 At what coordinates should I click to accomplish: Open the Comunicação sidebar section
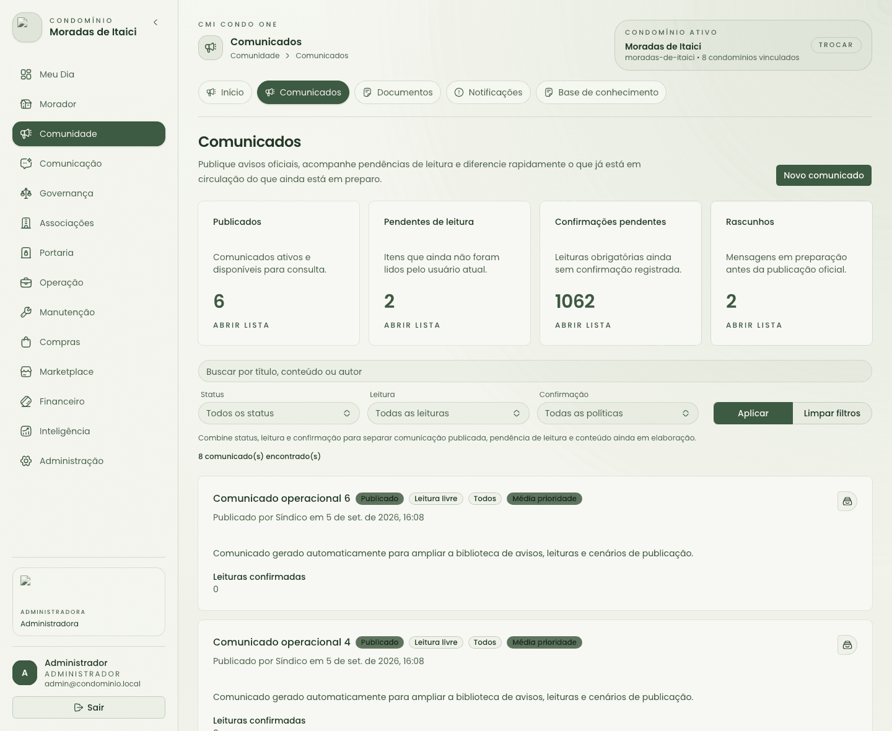pyautogui.click(x=89, y=164)
